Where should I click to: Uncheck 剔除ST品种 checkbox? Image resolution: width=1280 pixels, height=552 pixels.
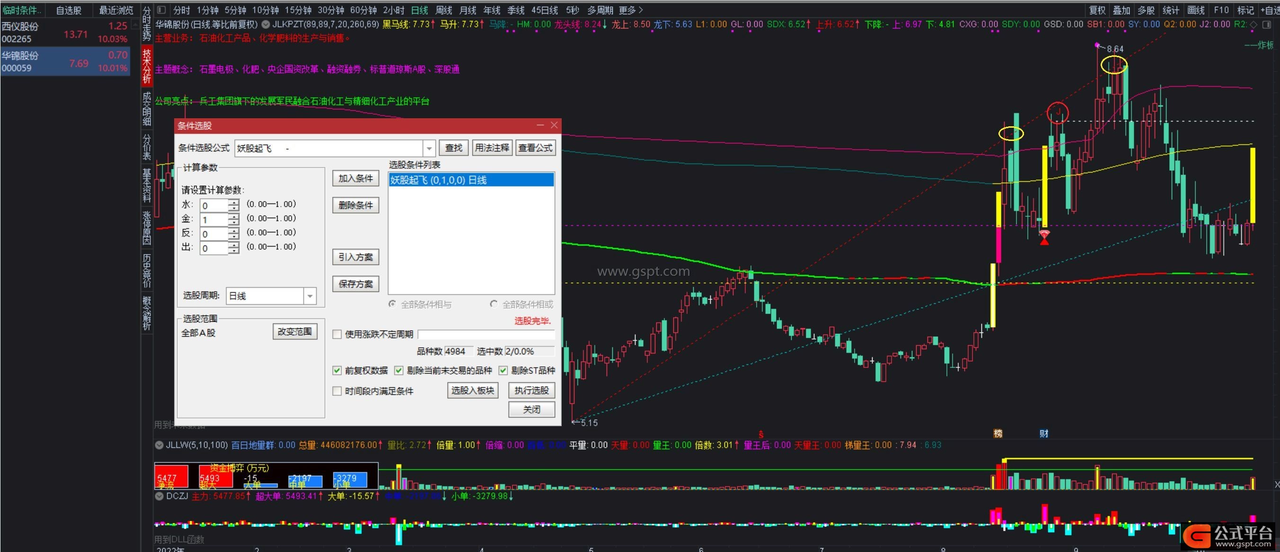[x=503, y=370]
